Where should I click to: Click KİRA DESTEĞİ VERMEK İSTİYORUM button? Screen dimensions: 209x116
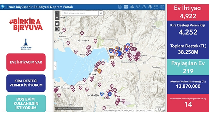[x=26, y=83]
